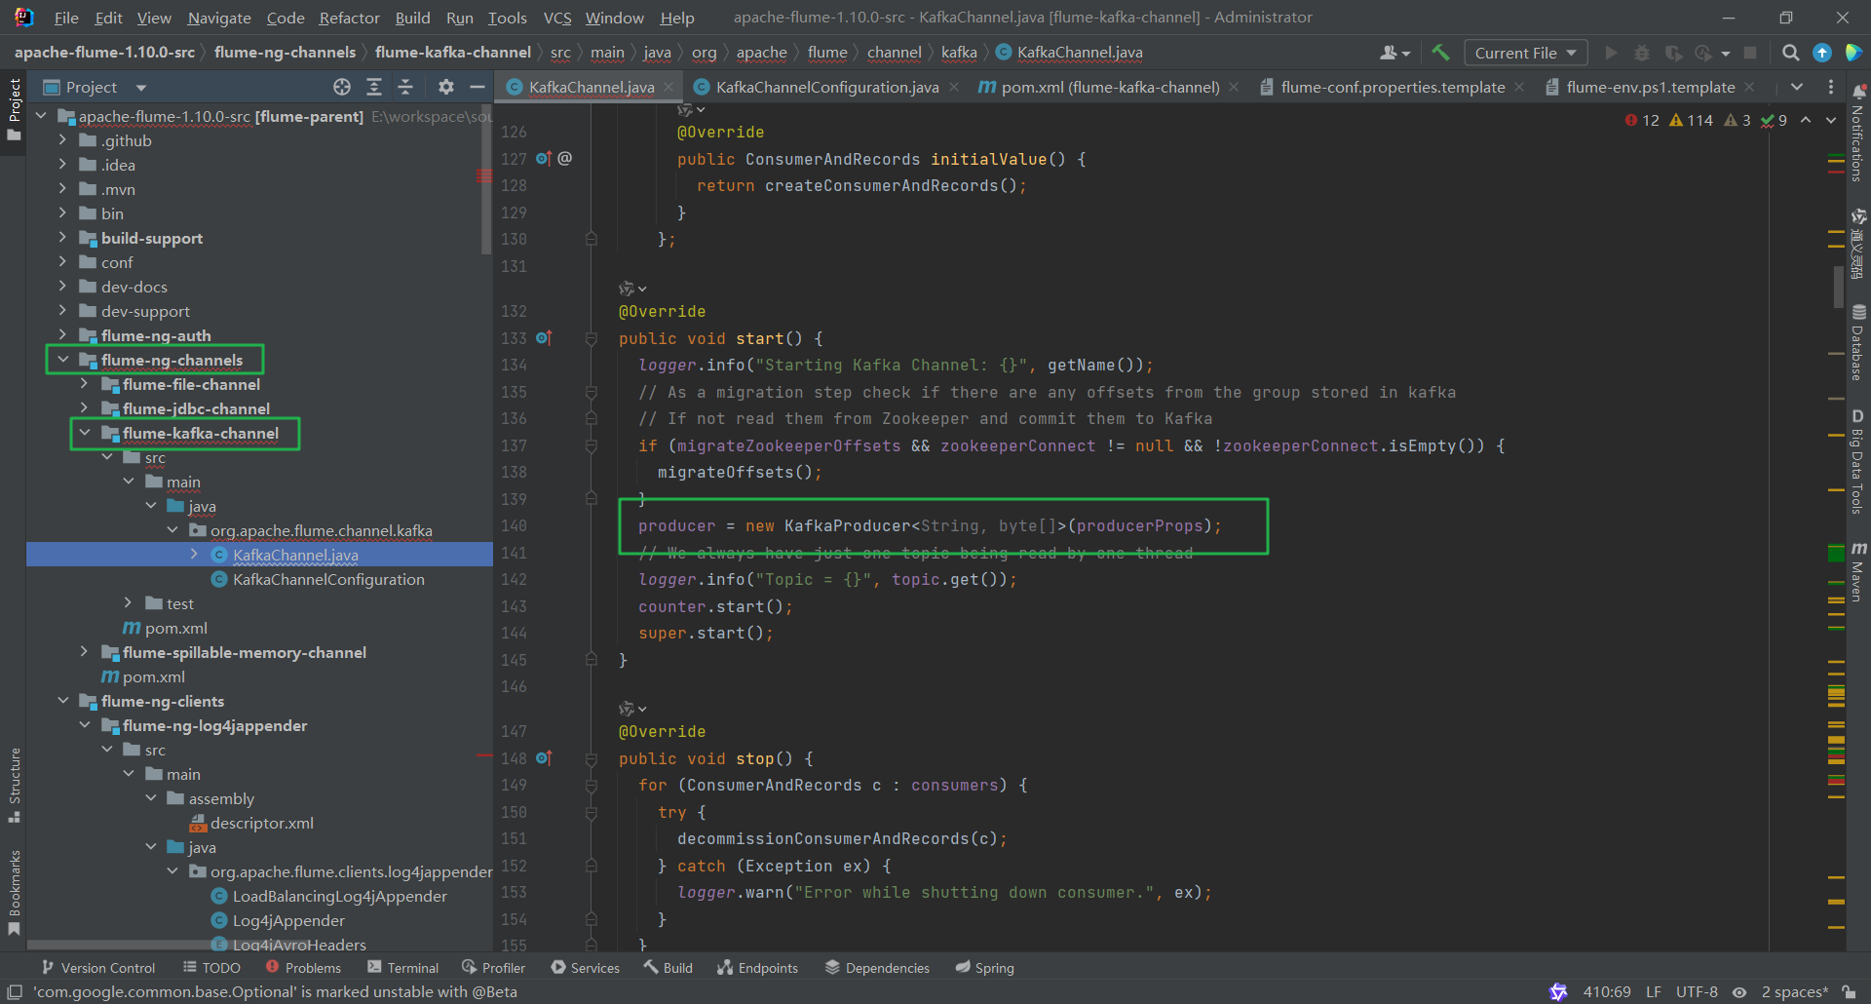Open Search Everywhere magnifier icon
This screenshot has height=1004, width=1871.
pyautogui.click(x=1791, y=53)
